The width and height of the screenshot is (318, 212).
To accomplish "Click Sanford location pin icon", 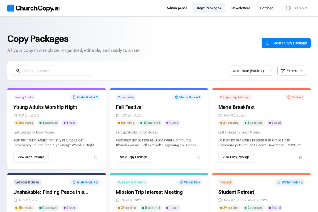I will coord(289,98).
